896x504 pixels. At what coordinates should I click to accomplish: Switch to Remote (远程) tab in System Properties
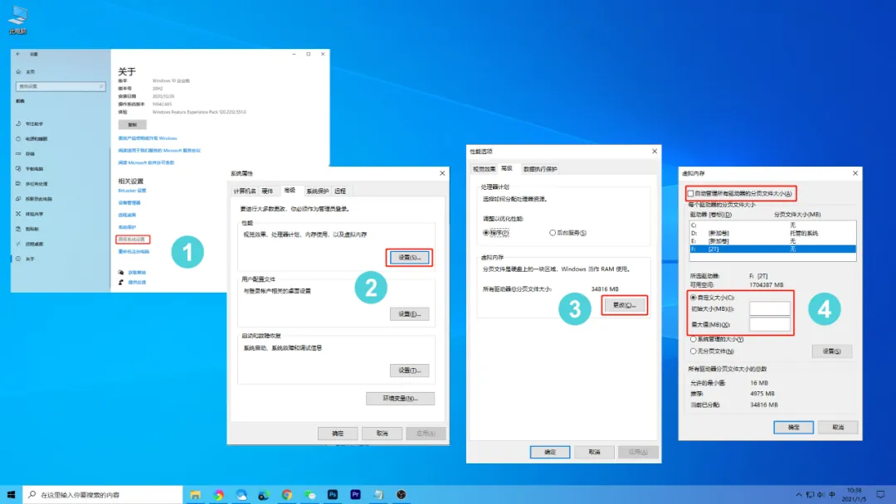(x=340, y=191)
